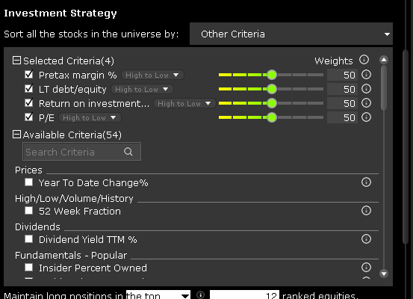This screenshot has height=299, width=413.
Task: Click the criteria list scroll-down arrow
Action: tap(384, 274)
